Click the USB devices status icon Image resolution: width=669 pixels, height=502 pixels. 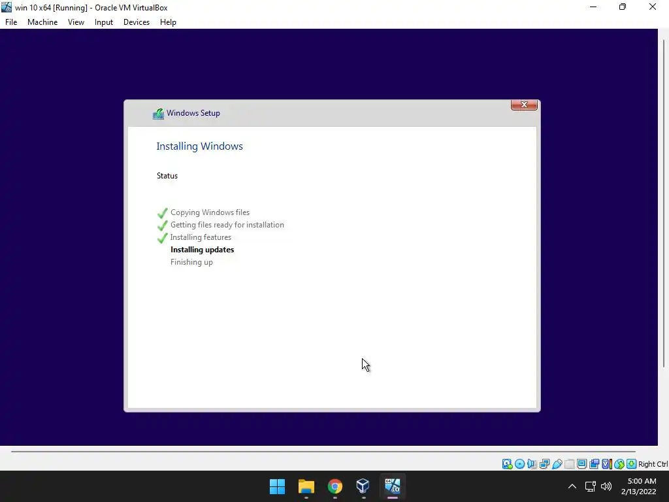pyautogui.click(x=557, y=463)
